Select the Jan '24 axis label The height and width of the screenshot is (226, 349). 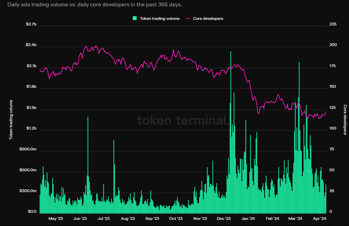point(248,218)
